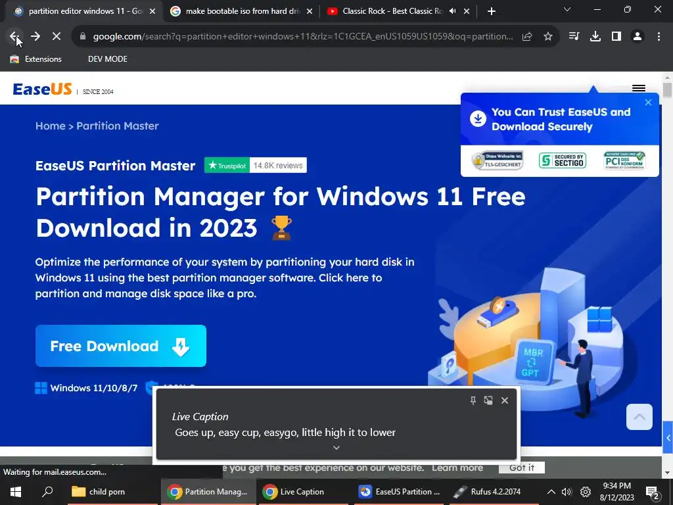Open the Chrome profile menu
673x505 pixels.
coord(638,37)
